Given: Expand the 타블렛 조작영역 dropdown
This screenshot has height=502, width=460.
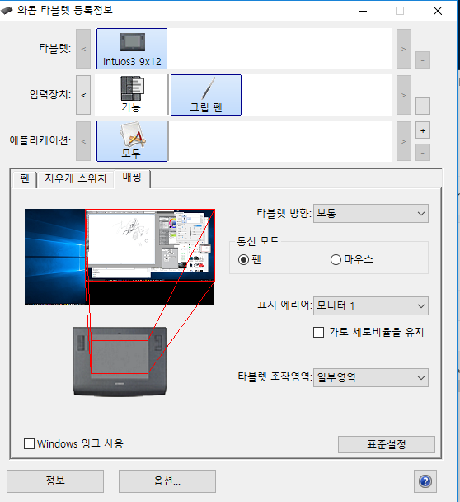Looking at the screenshot, I should (371, 378).
